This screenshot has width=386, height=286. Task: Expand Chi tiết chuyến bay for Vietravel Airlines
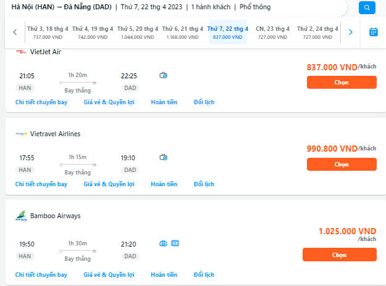point(41,184)
